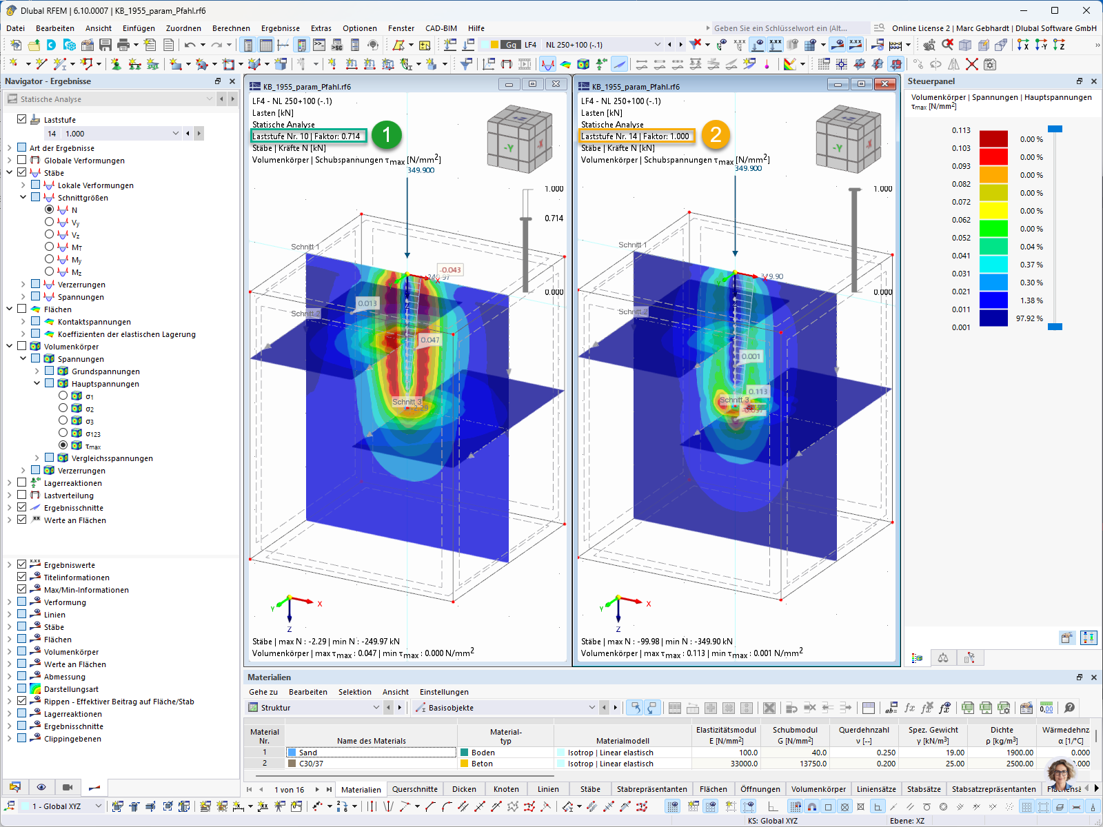Open the CAD-BIM menu

(x=441, y=28)
